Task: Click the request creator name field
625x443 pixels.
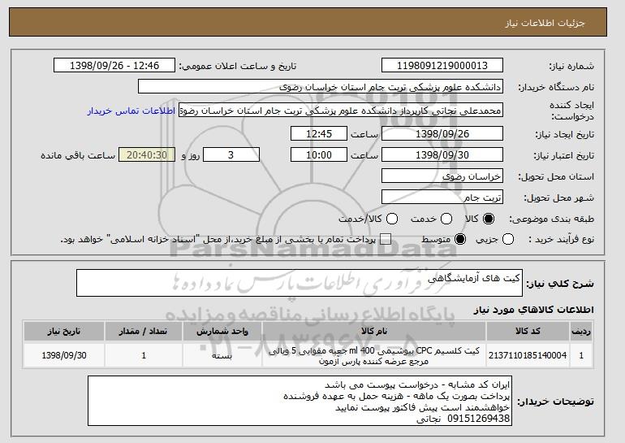Action: tap(341, 111)
